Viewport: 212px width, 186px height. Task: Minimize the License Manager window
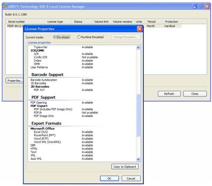click(195, 6)
